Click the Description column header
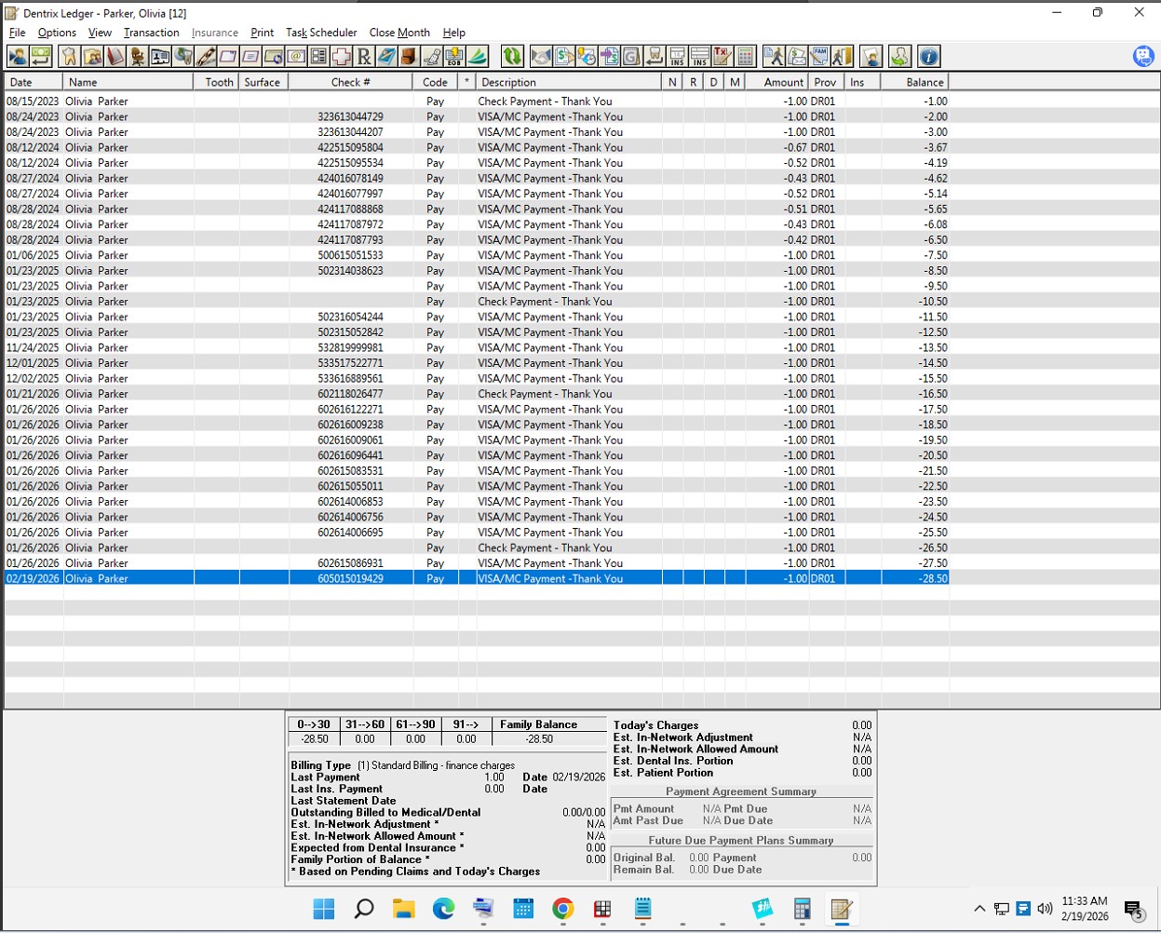Viewport: 1161px width, 933px height. (x=569, y=82)
